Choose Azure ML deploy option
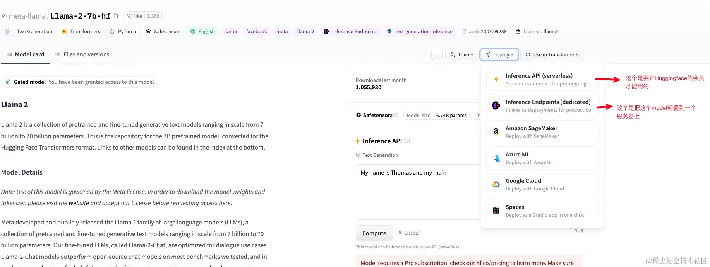 pyautogui.click(x=542, y=158)
